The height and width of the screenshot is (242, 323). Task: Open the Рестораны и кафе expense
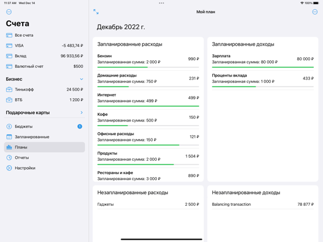148,175
